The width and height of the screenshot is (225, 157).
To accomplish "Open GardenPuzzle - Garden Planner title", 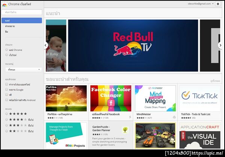I will 101,128.
